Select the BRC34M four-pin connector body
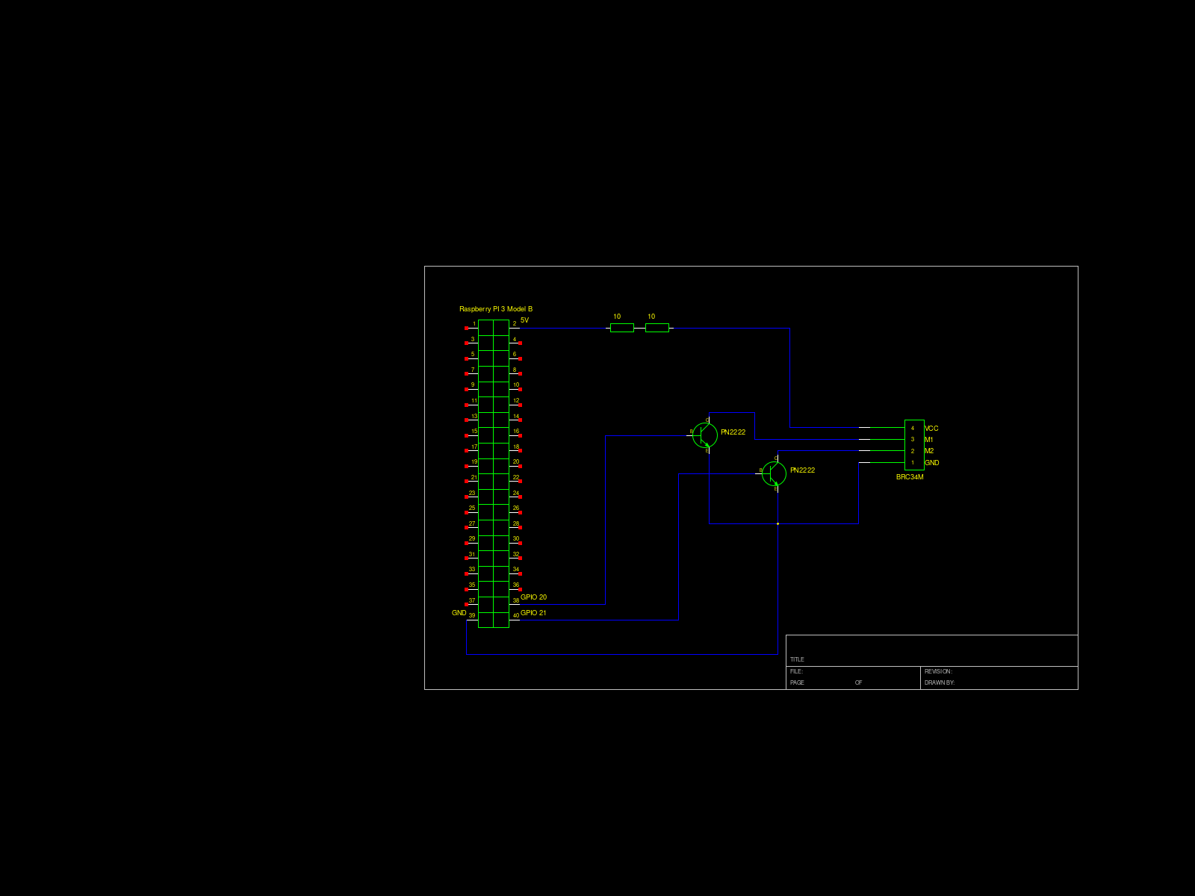The height and width of the screenshot is (896, 1195). pyautogui.click(x=914, y=445)
